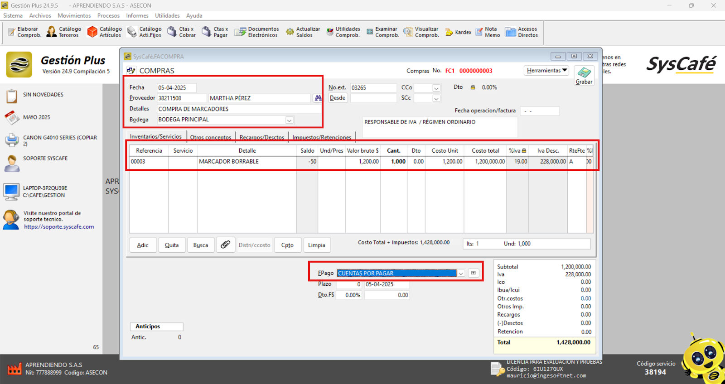Toggle the lock icon beside Dto
The width and height of the screenshot is (725, 384).
coord(473,87)
